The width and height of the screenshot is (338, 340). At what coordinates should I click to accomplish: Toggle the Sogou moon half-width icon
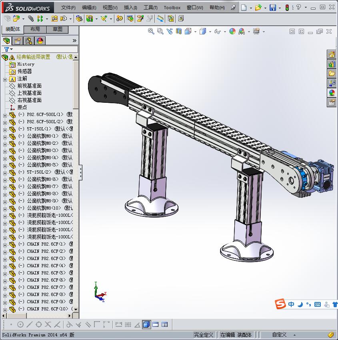pyautogui.click(x=300, y=305)
